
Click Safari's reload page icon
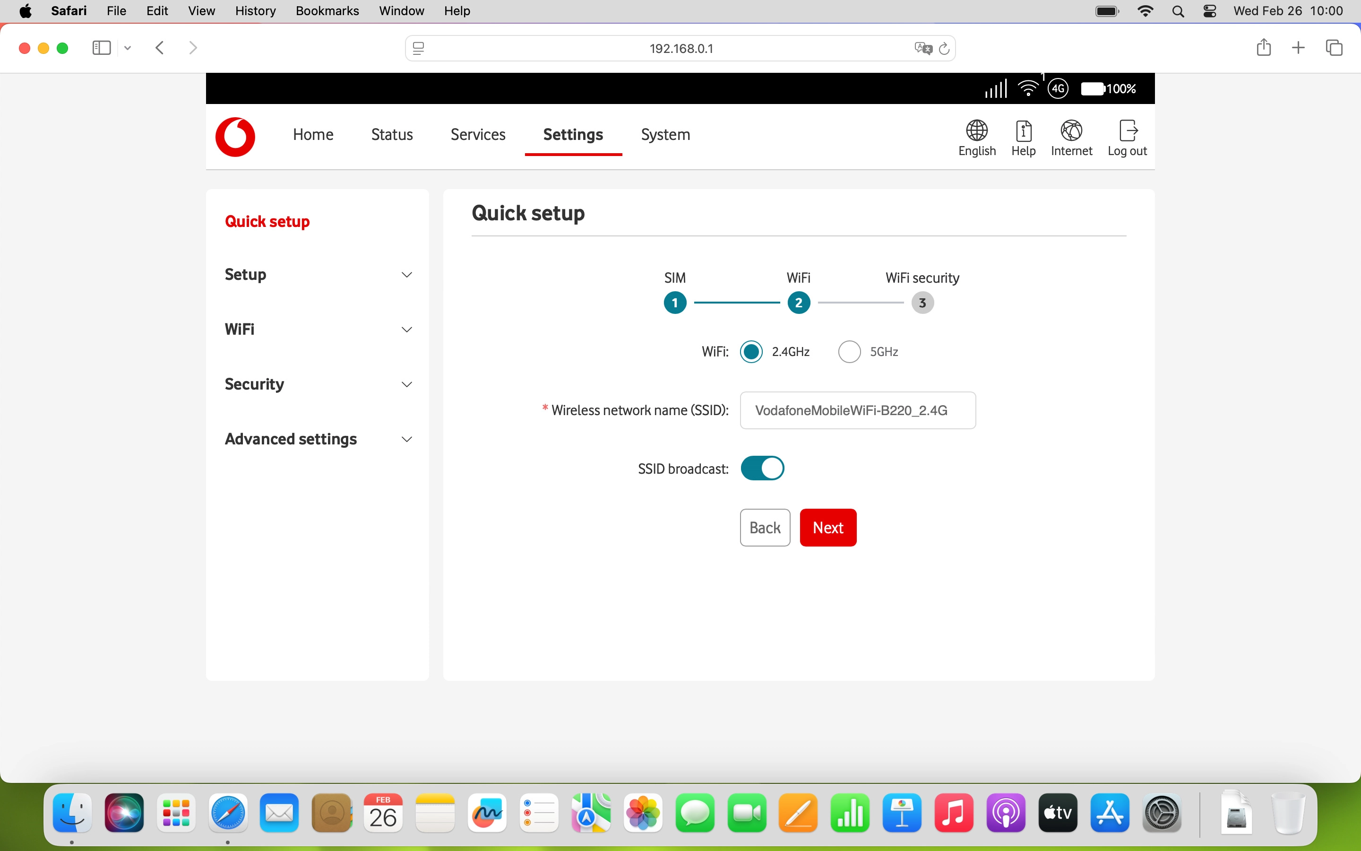[x=944, y=49]
